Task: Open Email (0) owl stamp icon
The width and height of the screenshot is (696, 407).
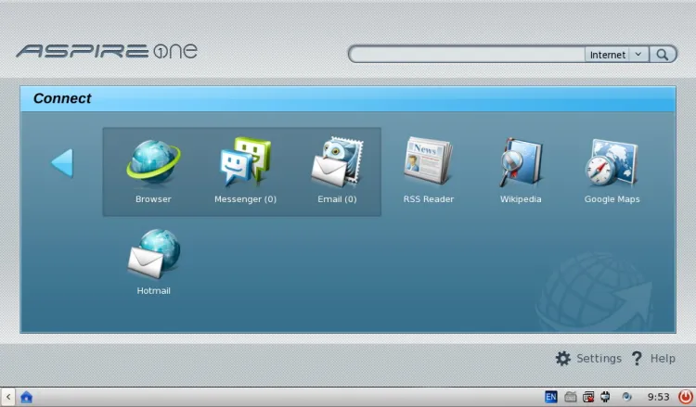Action: [x=337, y=171]
